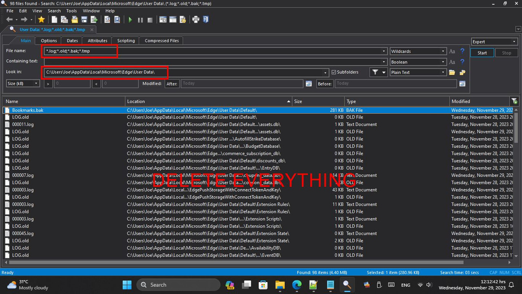Save search with the floppy disk icon

[x=84, y=20]
